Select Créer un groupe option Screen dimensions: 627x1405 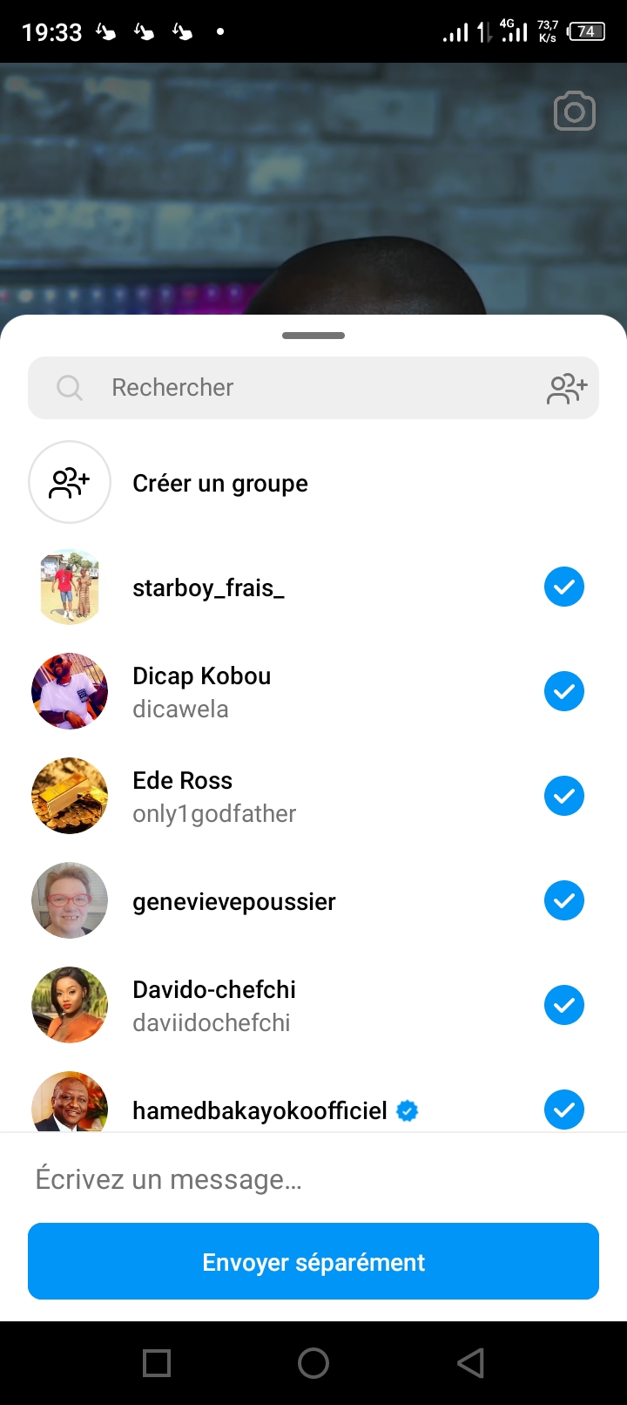(x=220, y=484)
